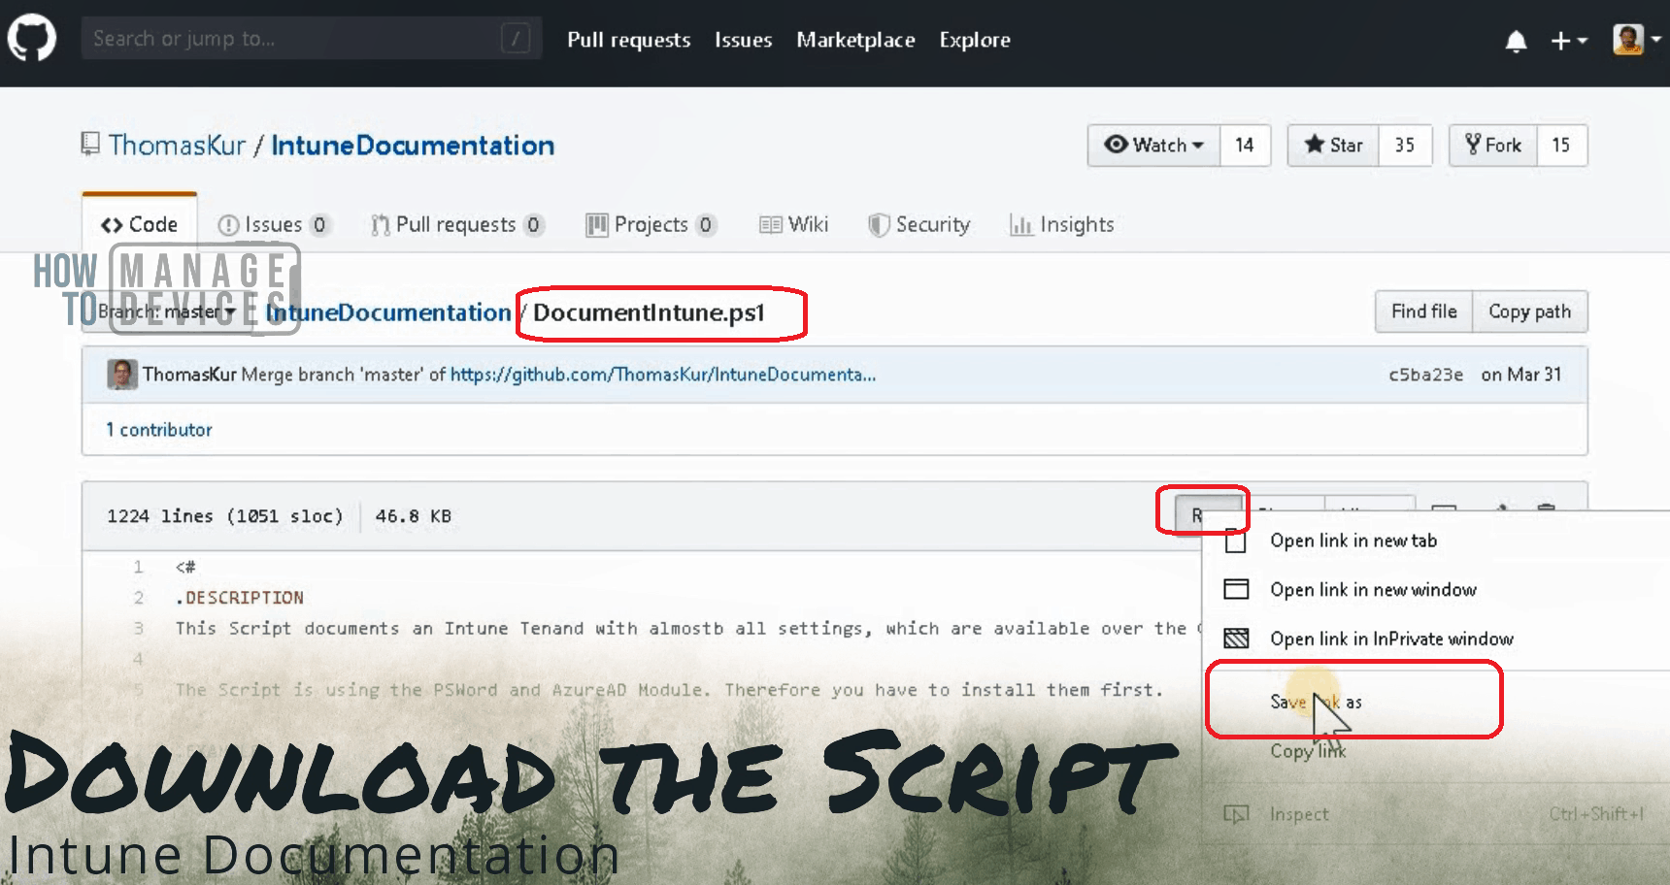
Task: Open Issues in the top navigation bar
Action: coord(744,40)
